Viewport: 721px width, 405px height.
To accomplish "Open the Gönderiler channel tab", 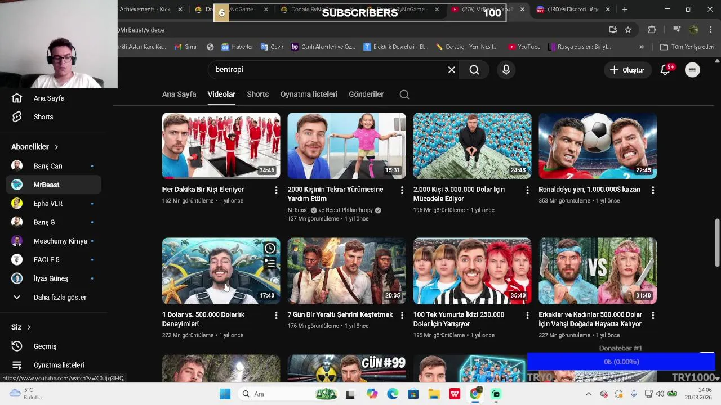I will (366, 94).
